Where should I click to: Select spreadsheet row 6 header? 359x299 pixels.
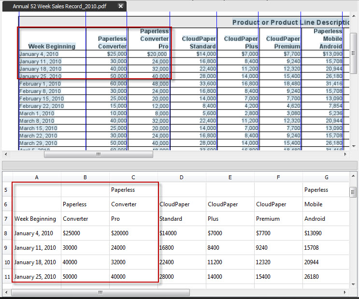tap(7, 204)
